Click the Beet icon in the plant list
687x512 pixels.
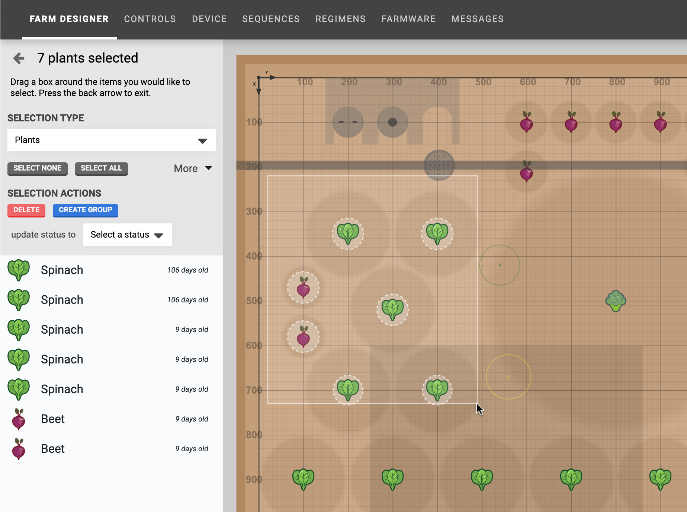[19, 419]
